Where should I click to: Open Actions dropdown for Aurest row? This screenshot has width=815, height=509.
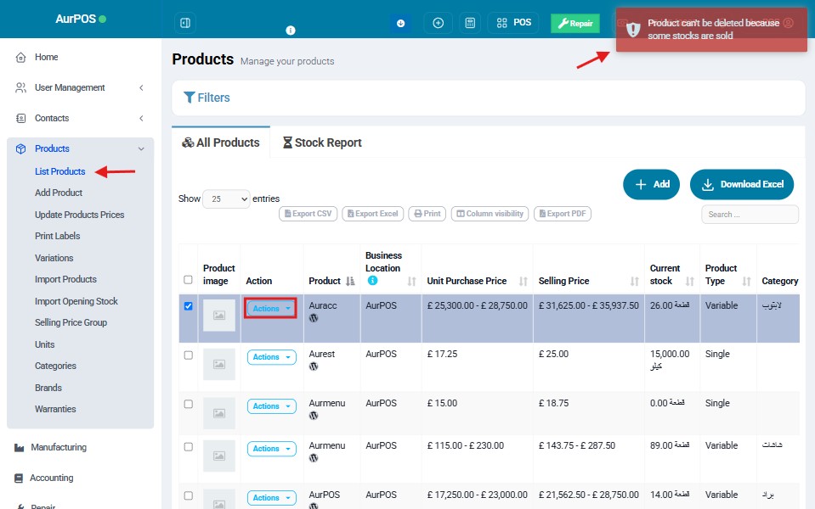(271, 357)
